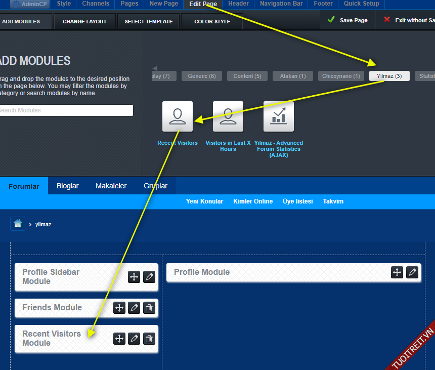The height and width of the screenshot is (370, 435).
Task: Focus the Search Modules input field
Action: tap(65, 110)
